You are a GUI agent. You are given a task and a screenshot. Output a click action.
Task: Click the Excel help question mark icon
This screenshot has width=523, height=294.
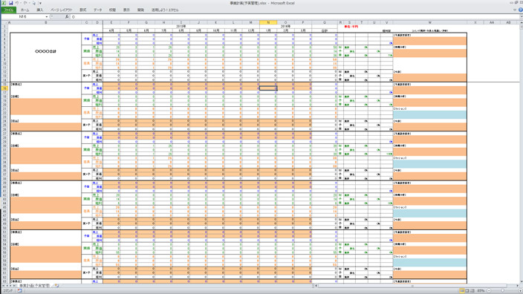[520, 10]
